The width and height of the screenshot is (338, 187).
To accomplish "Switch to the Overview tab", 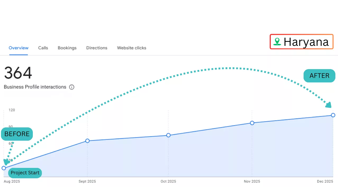I will pos(19,48).
